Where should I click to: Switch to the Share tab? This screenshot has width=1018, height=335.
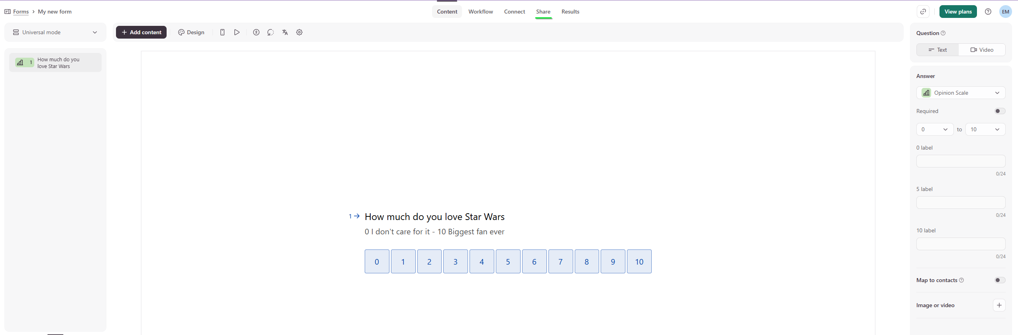543,12
